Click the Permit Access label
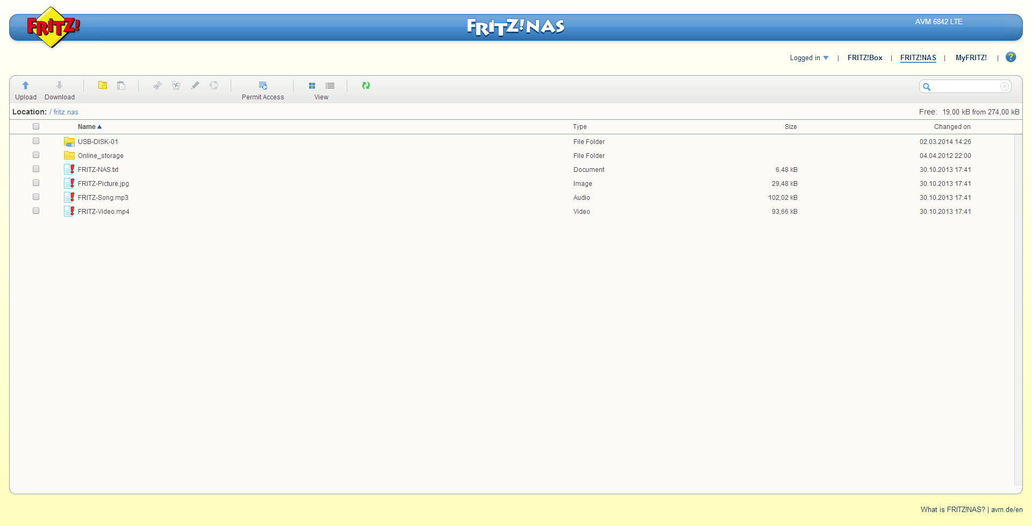This screenshot has width=1032, height=526. click(263, 97)
